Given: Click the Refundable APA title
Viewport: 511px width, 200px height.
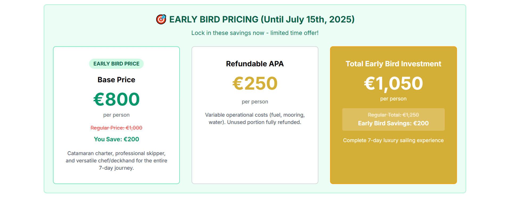Looking at the screenshot, I should (255, 64).
